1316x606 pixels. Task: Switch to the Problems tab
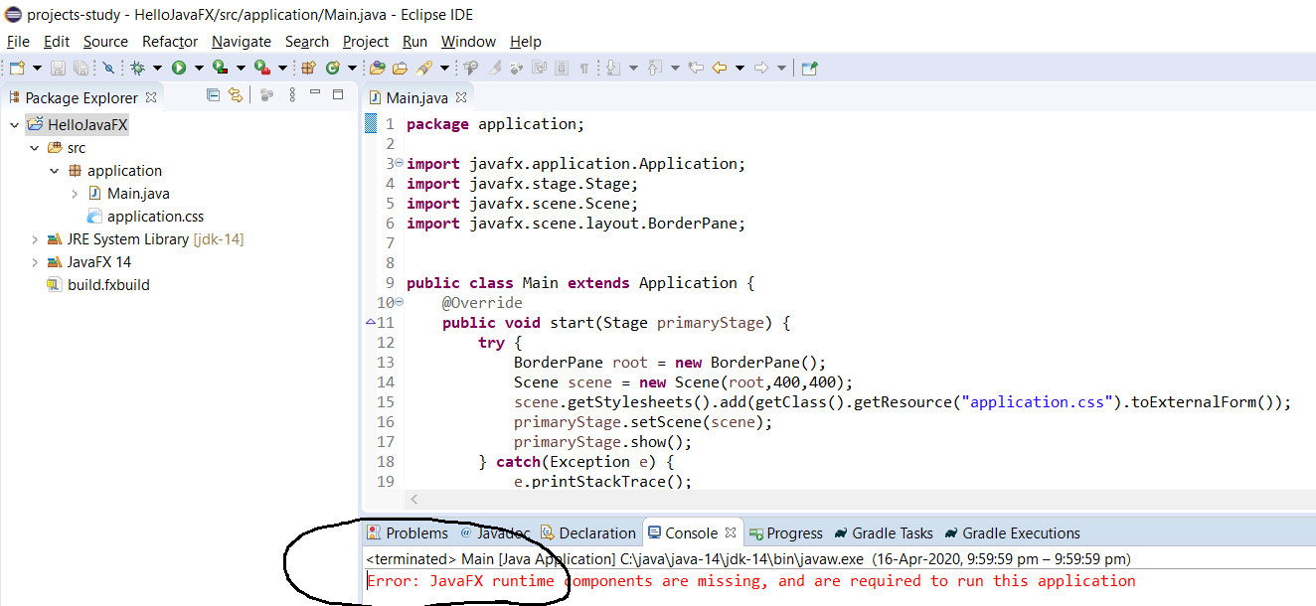408,533
